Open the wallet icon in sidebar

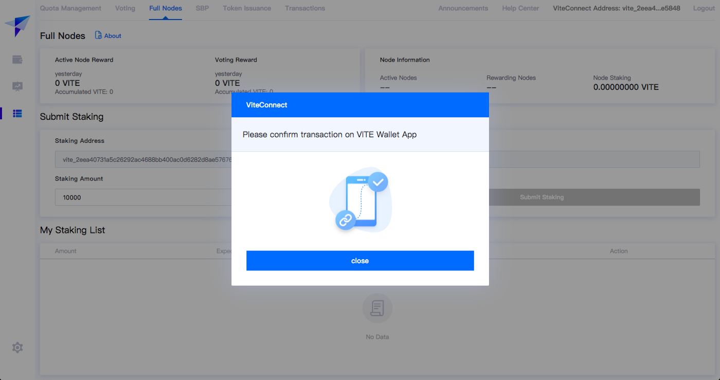pyautogui.click(x=17, y=60)
